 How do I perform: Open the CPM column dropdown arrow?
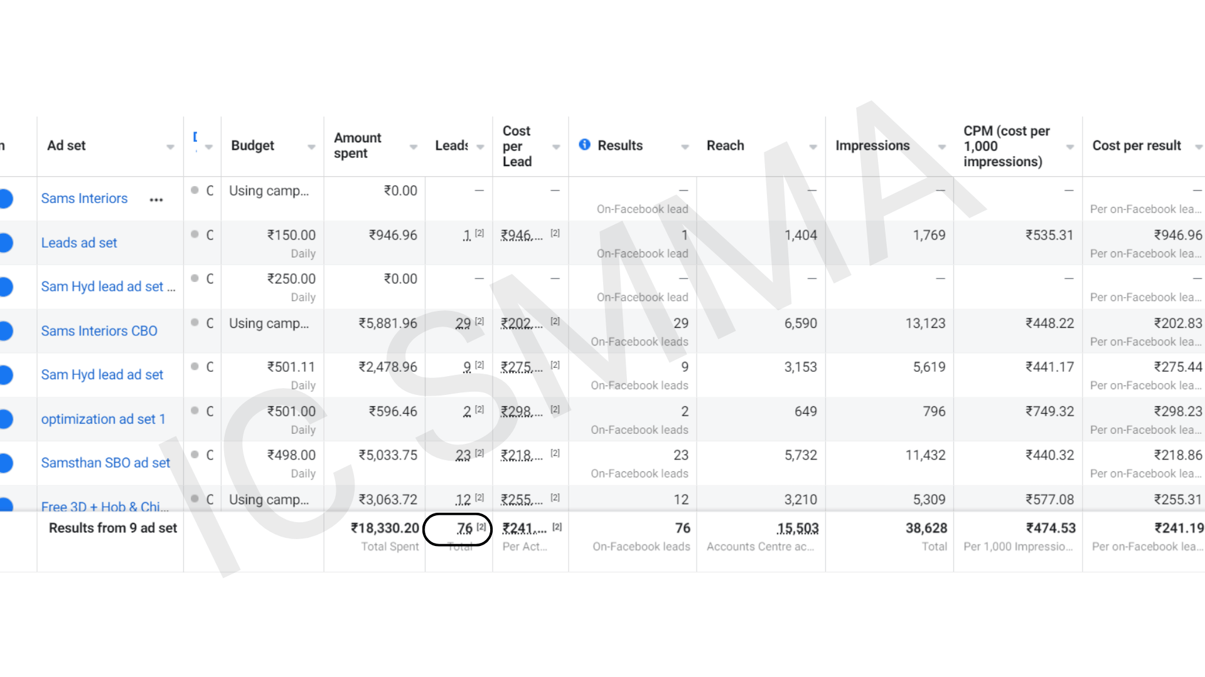[x=1070, y=147]
